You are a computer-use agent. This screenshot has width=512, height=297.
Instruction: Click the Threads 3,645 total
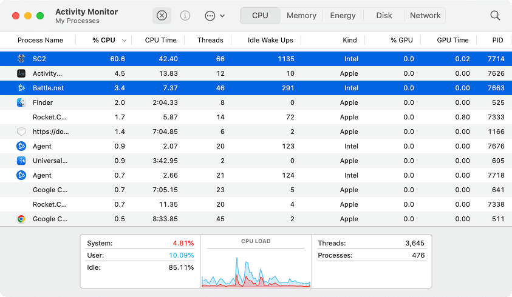tap(415, 243)
